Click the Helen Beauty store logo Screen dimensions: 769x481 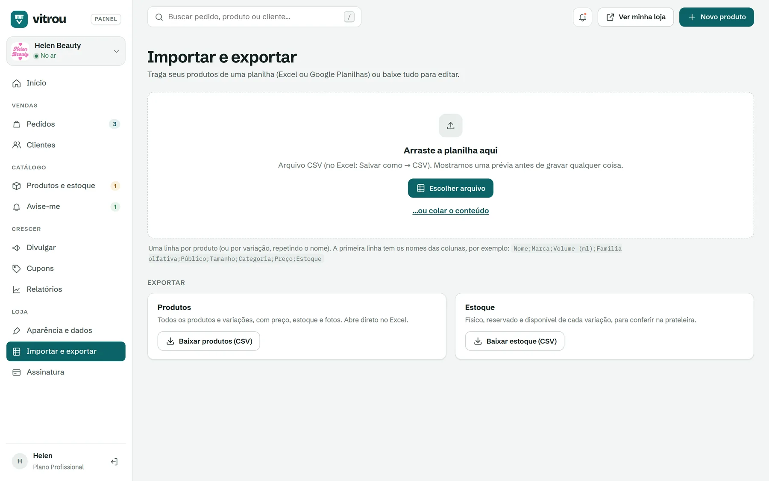20,51
